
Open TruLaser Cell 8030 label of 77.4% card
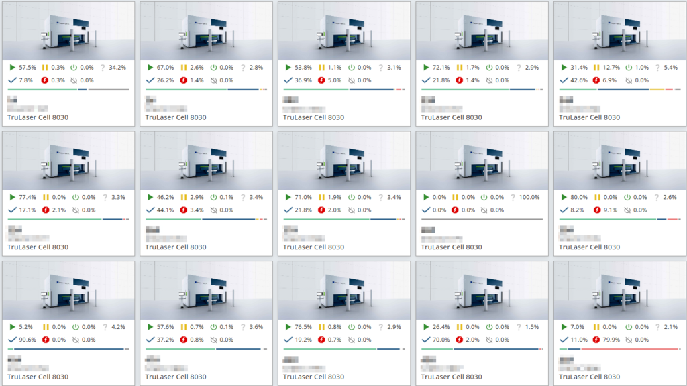38,247
